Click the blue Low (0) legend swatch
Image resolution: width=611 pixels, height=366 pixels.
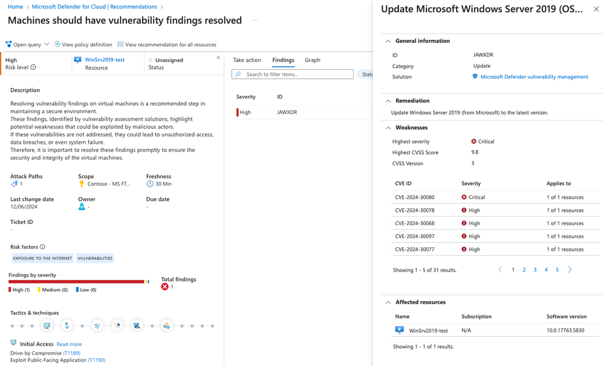click(x=77, y=289)
